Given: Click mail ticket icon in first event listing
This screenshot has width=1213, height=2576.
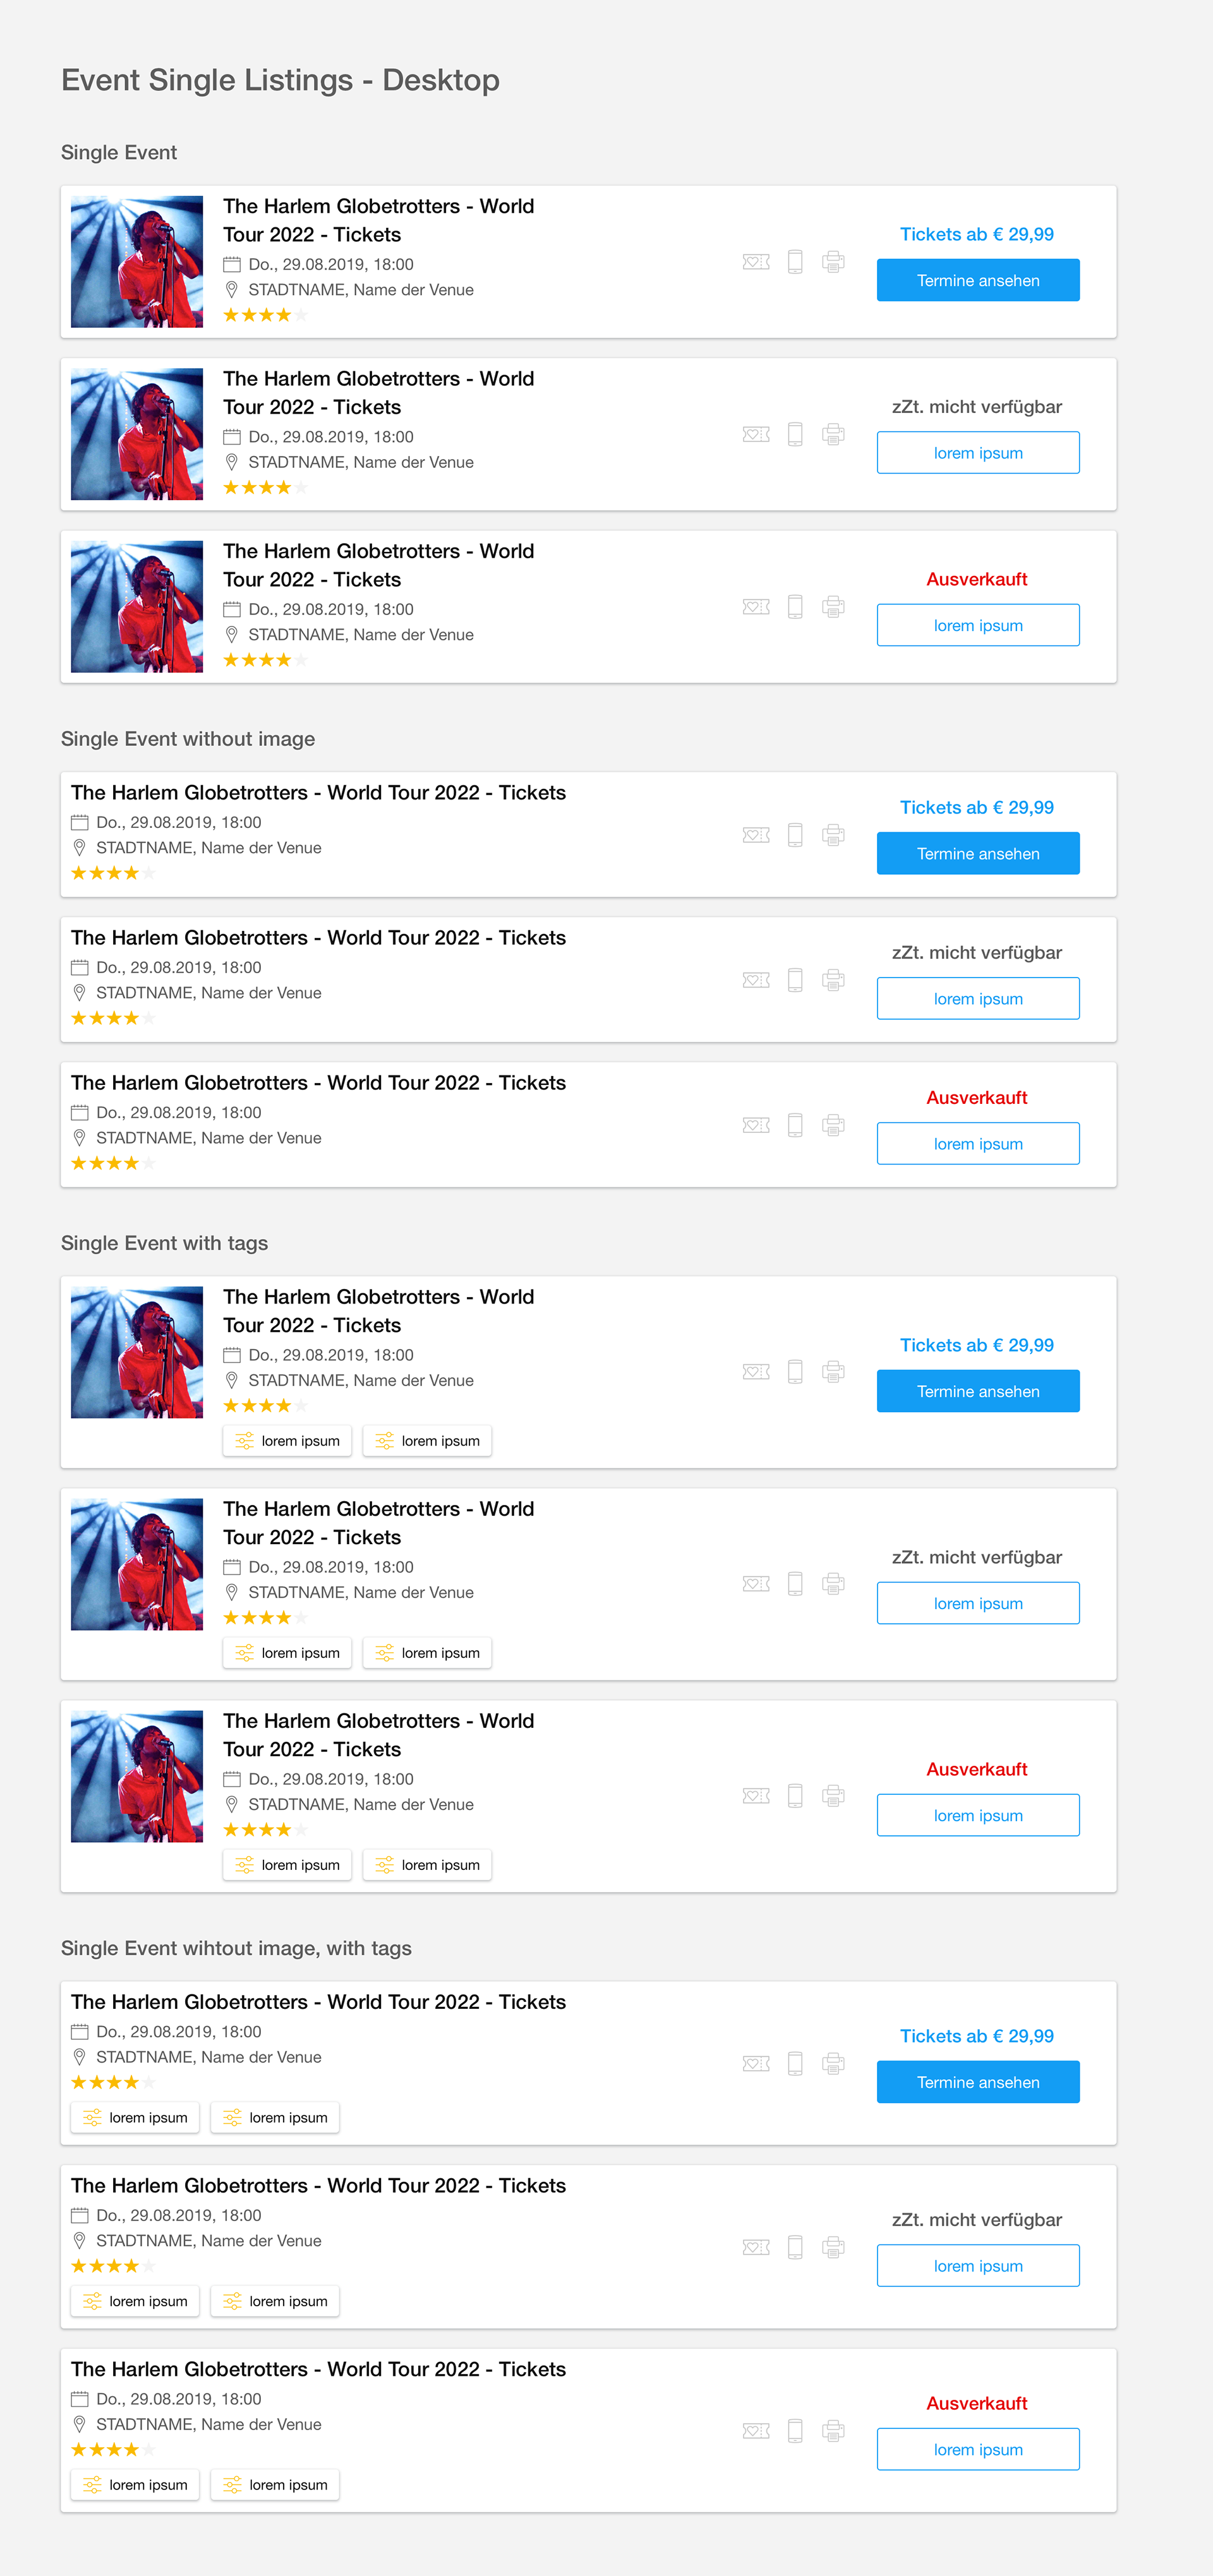Looking at the screenshot, I should coord(756,262).
